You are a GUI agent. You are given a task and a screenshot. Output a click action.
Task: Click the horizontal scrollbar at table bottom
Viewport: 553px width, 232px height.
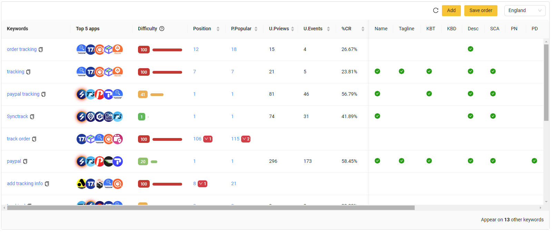pyautogui.click(x=210, y=208)
